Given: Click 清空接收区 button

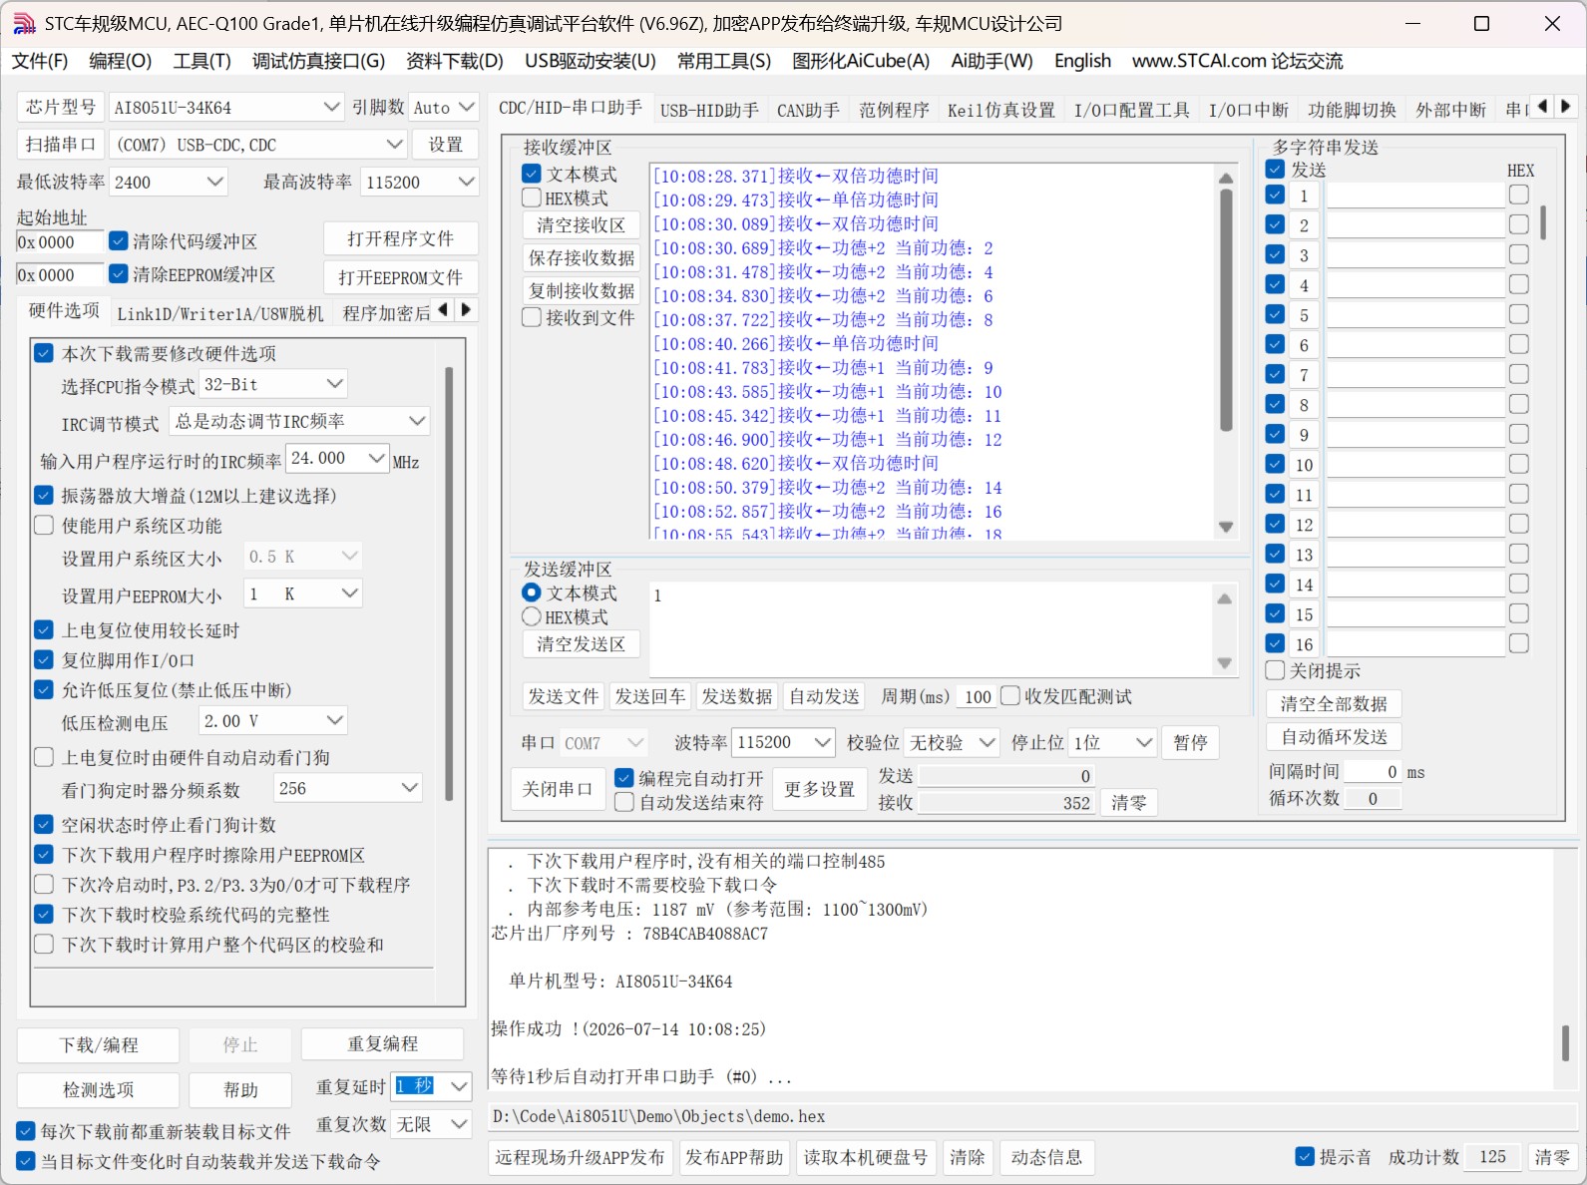Looking at the screenshot, I should 582,225.
